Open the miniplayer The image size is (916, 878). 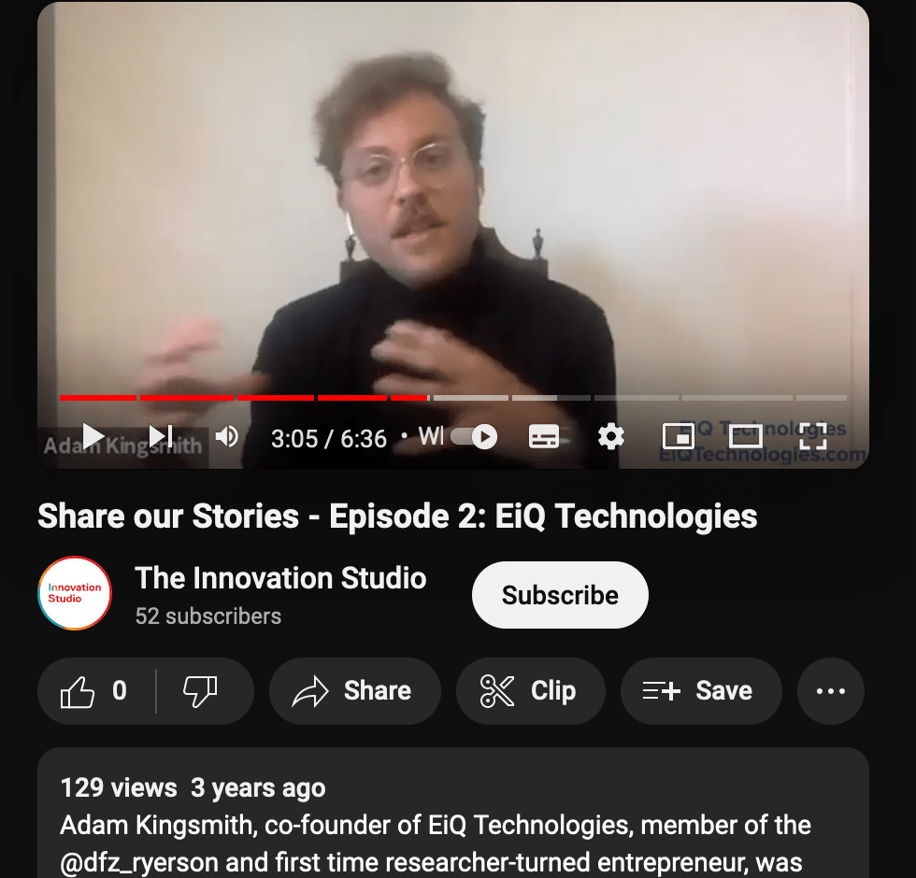(x=679, y=437)
